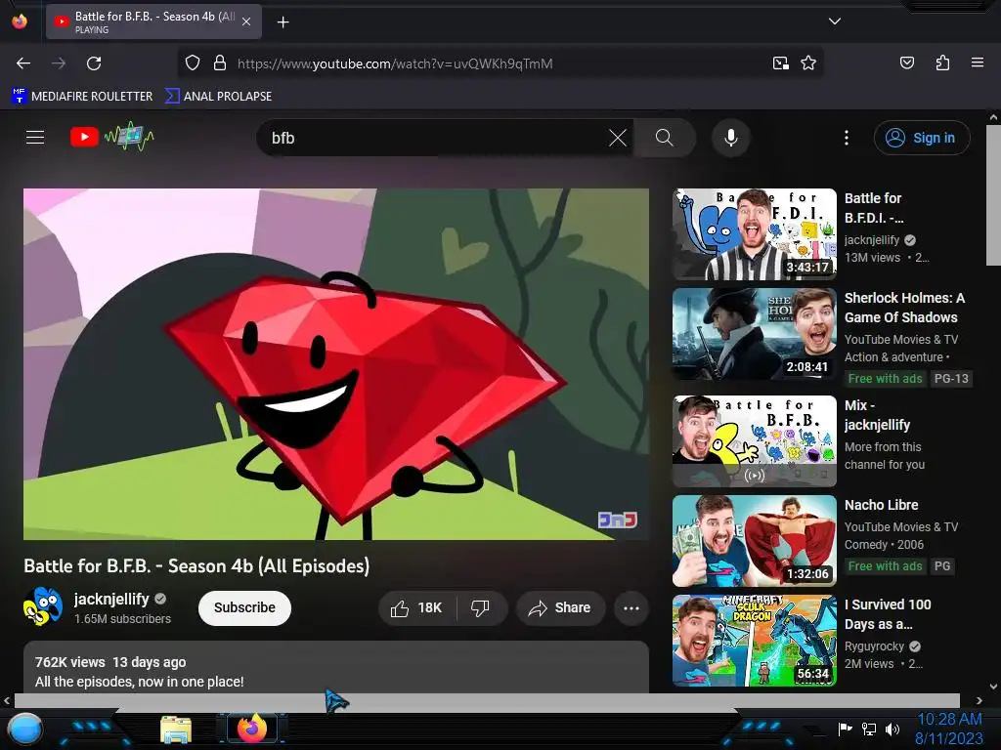Open the MEDIAFIRE ROULETTER bookmark
Screen dimensions: 1001x750
[x=82, y=97]
